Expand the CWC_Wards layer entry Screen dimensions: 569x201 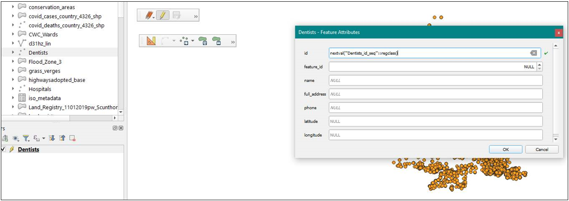coord(13,34)
